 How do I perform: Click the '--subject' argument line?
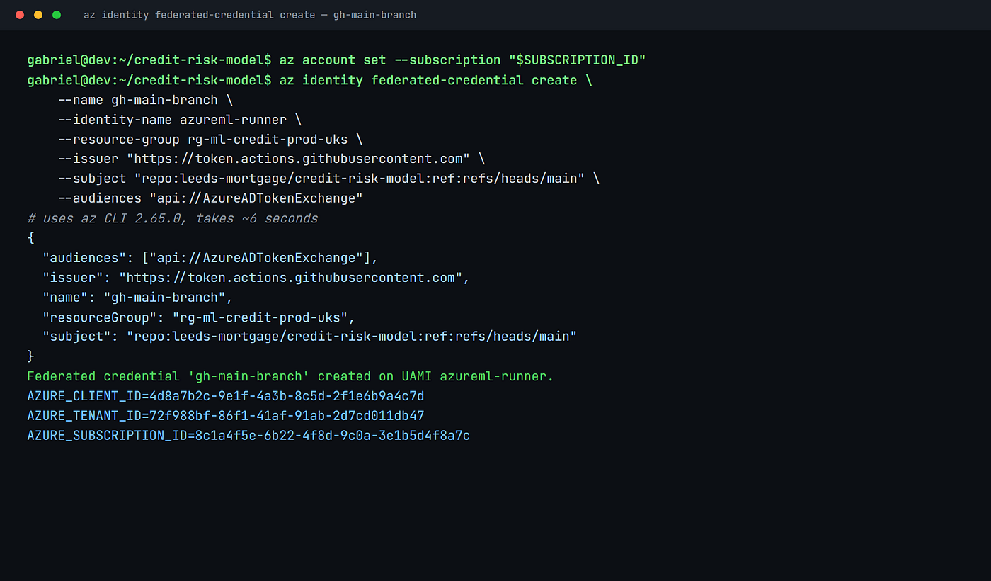[329, 179]
